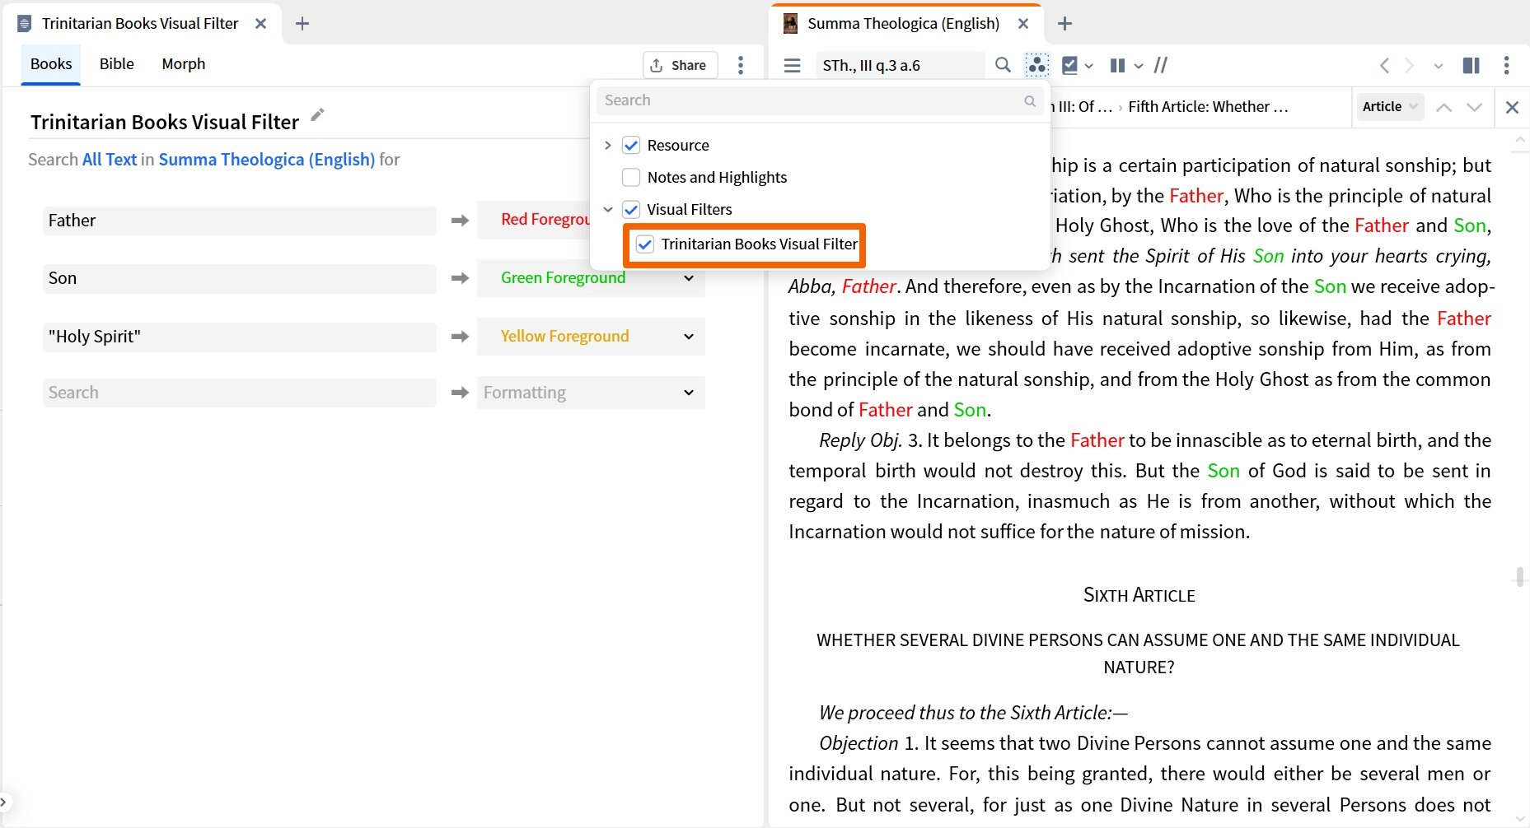
Task: Click the Son search term field
Action: coord(239,278)
